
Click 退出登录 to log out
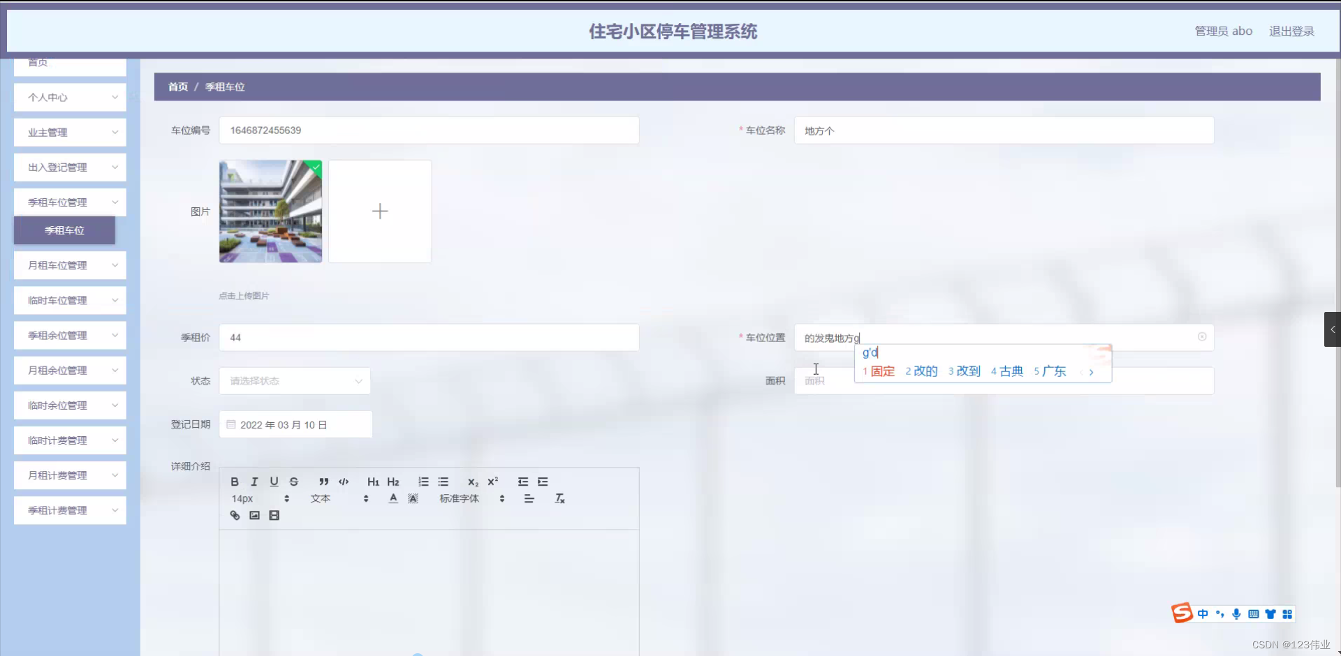pos(1291,31)
